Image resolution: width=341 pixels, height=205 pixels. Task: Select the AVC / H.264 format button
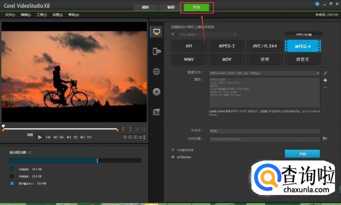[x=264, y=45]
